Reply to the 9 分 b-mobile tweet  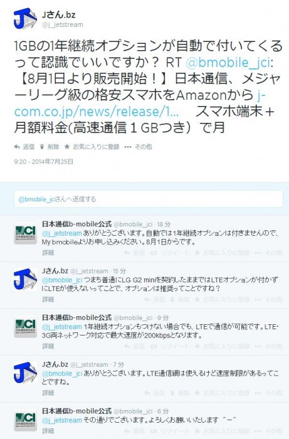[x=134, y=346]
